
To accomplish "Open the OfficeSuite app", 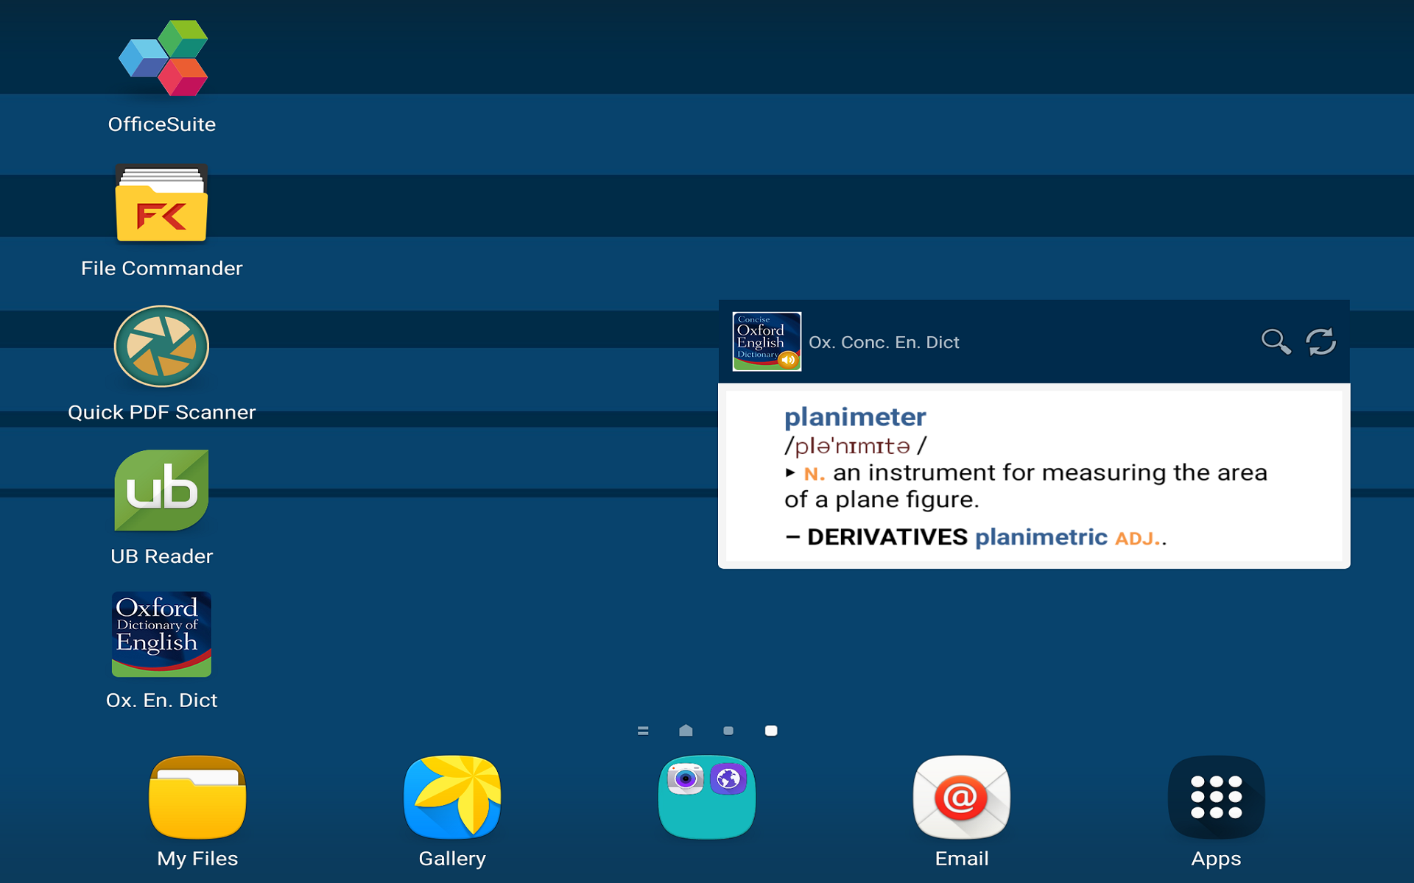I will (x=162, y=57).
